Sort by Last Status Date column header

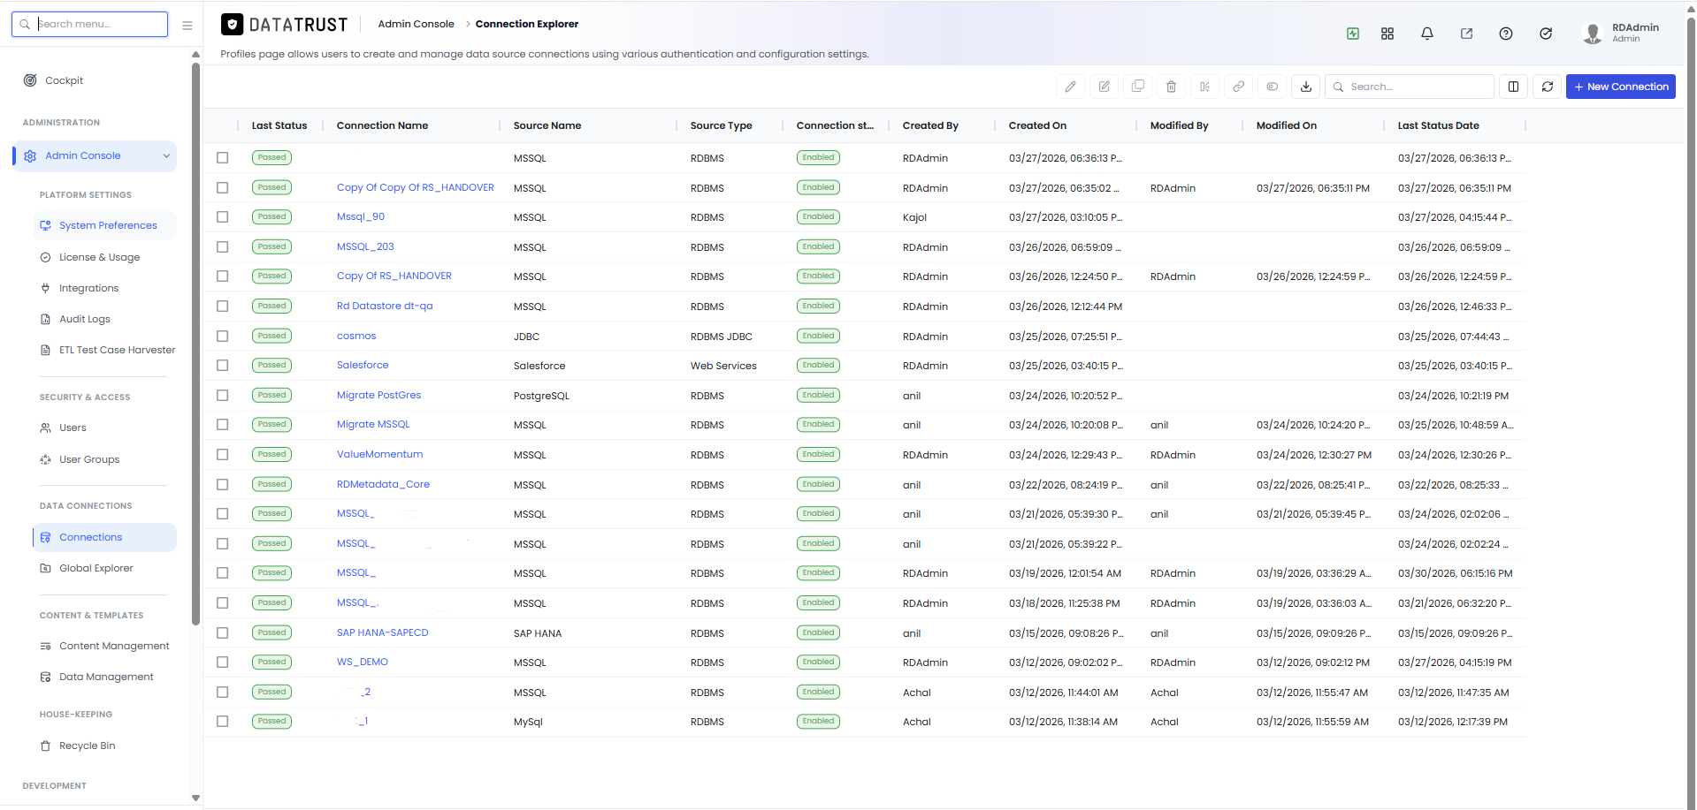pos(1438,125)
